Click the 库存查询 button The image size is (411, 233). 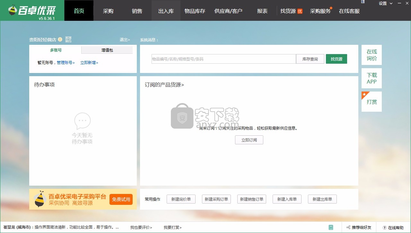coord(310,59)
